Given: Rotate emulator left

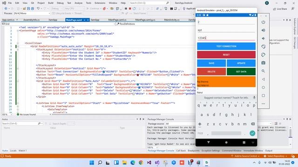Looking at the screenshot, I should tap(263, 46).
